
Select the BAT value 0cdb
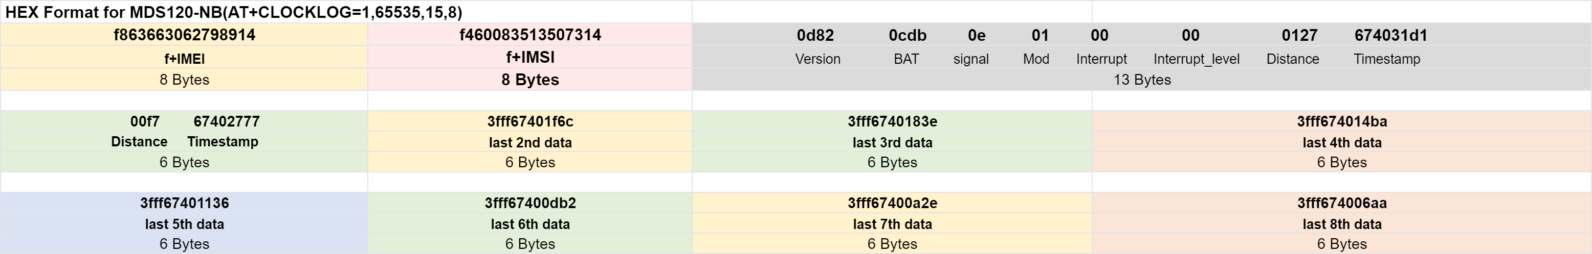coord(907,35)
